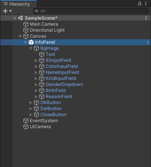The width and height of the screenshot is (151, 167).
Task: Select the GenderDropdown object
Action: [x=64, y=84]
